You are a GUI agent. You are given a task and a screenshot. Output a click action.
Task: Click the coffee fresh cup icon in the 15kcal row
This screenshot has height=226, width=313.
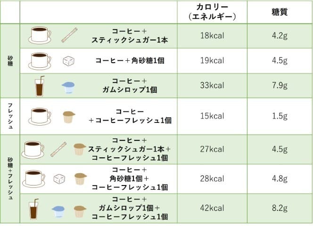(x=69, y=117)
